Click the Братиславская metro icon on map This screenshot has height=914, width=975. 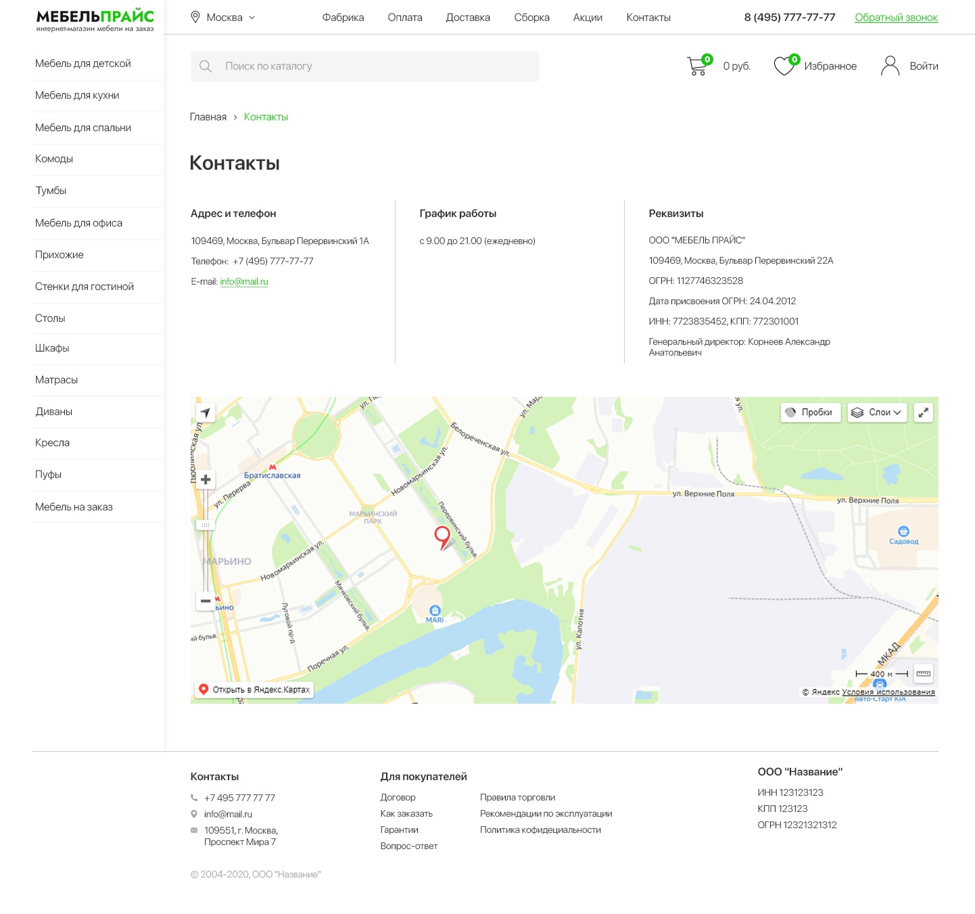tap(272, 466)
